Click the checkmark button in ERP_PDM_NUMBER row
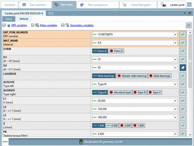The width and height of the screenshot is (194, 146). [x=183, y=35]
